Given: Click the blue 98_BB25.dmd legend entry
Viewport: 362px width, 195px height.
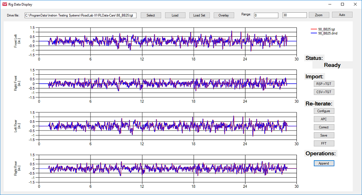Looking at the screenshot, I should 328,33.
